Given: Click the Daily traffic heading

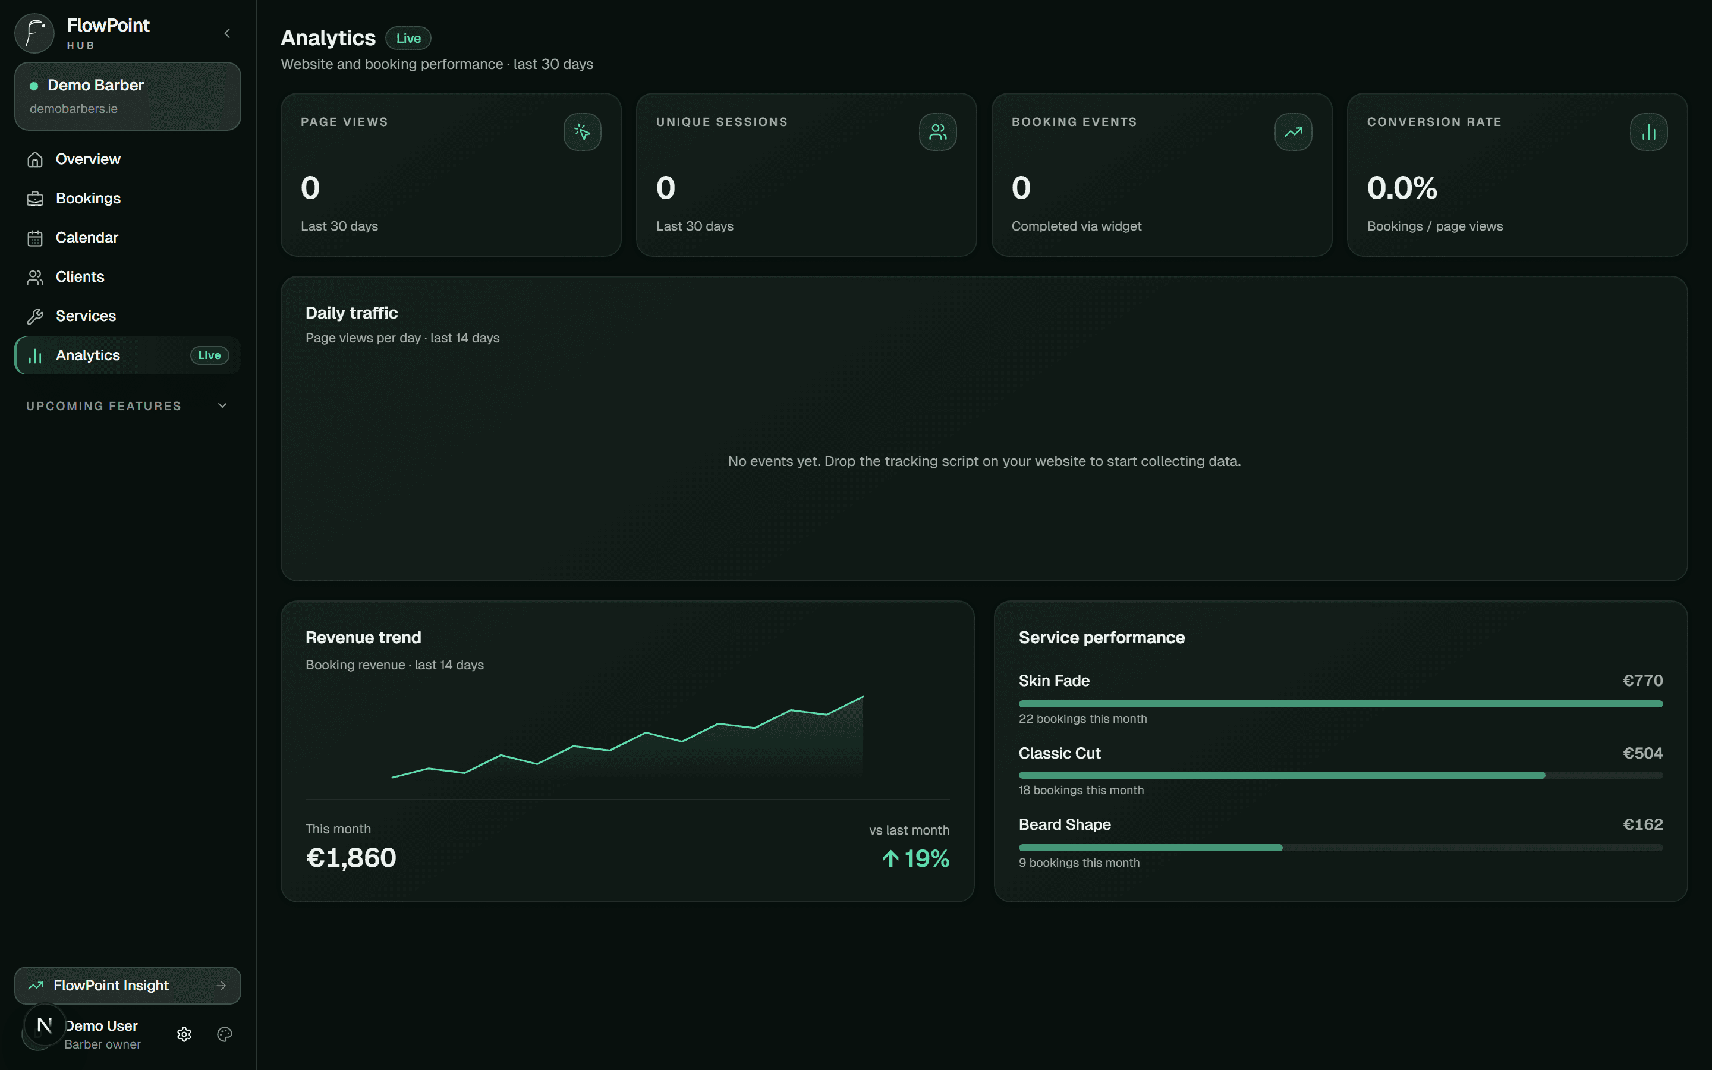Looking at the screenshot, I should (x=351, y=313).
